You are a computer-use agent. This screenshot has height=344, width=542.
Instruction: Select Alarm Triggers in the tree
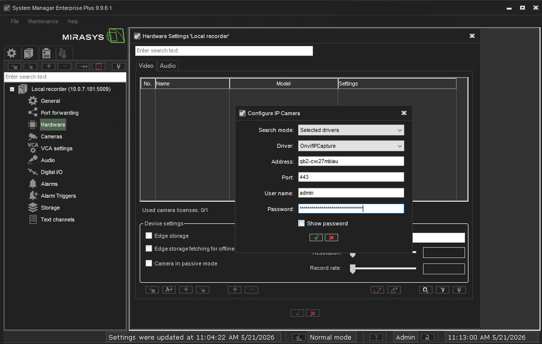click(58, 196)
